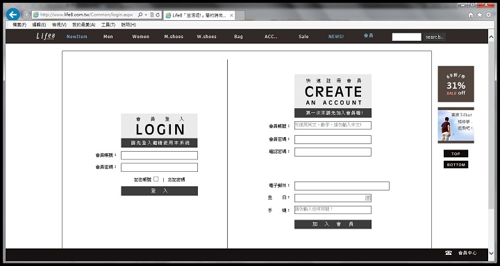500x266 pixels.
Task: Click the CREATE AN ACCOUNT banner
Action: tap(333, 96)
